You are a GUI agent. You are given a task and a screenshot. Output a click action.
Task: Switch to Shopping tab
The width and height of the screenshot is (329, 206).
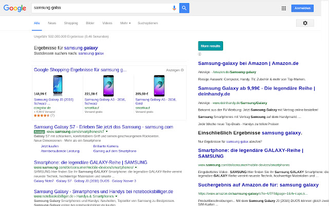point(71,23)
